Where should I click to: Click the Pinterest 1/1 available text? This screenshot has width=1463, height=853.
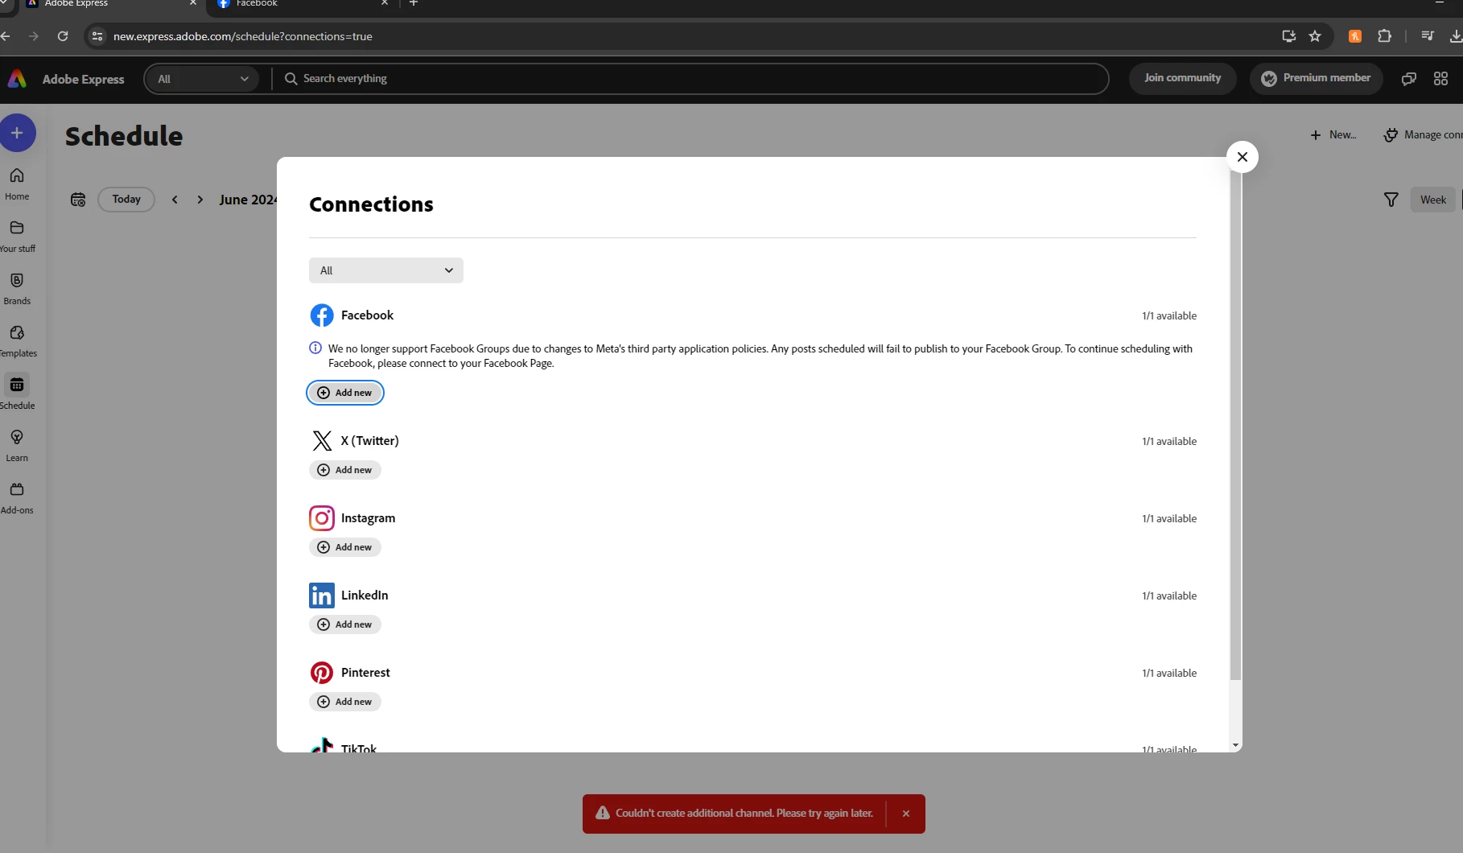click(x=1169, y=673)
